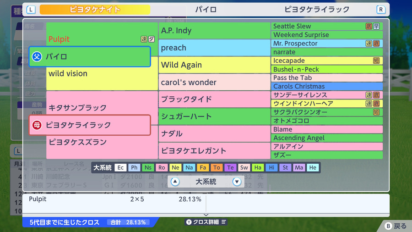Select the オトメゴコロ row
The height and width of the screenshot is (232, 412).
coord(327,121)
